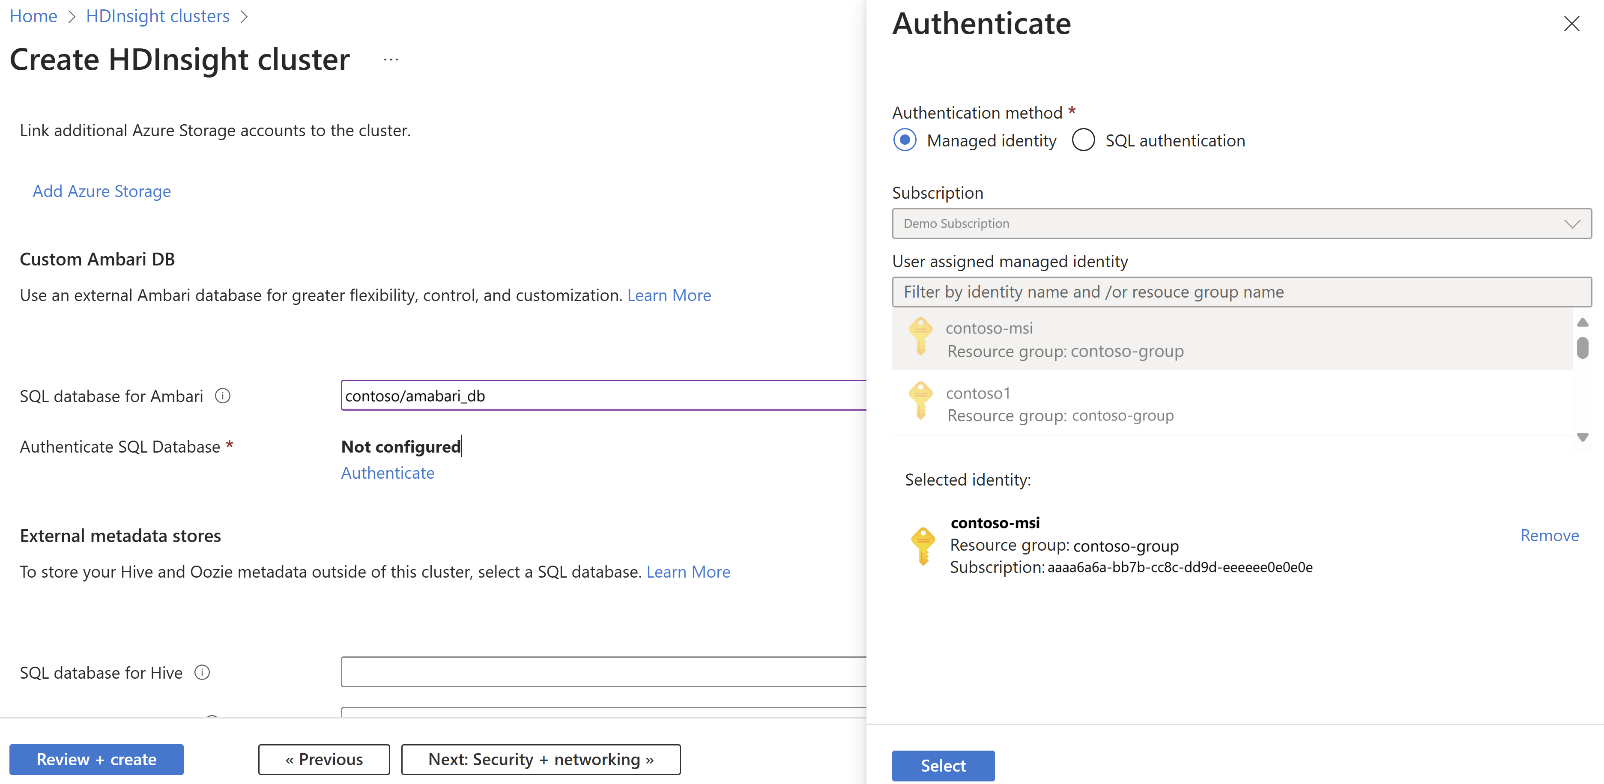This screenshot has height=784, width=1604.
Task: Click the ellipsis next to page title
Action: tap(391, 60)
